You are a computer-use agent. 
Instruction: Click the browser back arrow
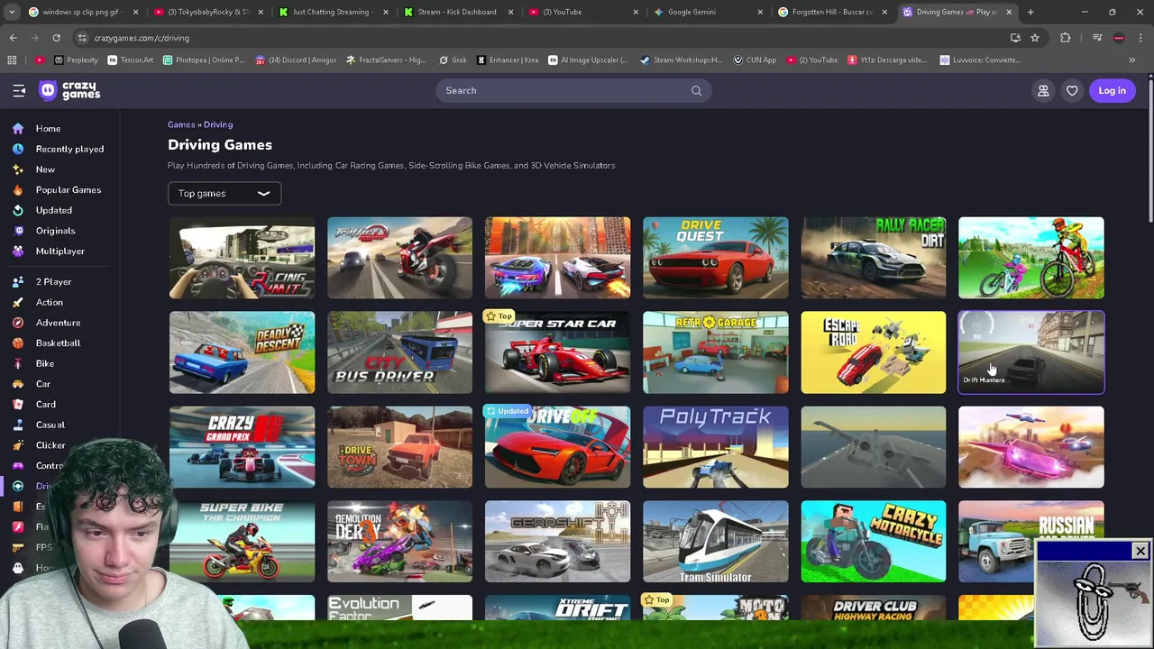pyautogui.click(x=13, y=38)
